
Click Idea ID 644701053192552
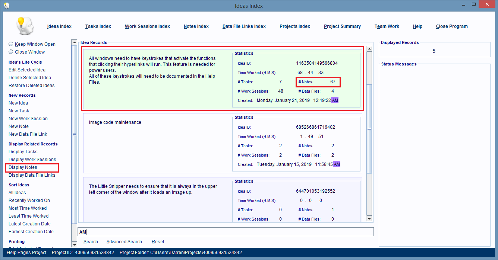pyautogui.click(x=315, y=191)
